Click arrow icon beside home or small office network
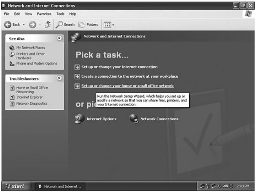This screenshot has height=192, width=255. tap(77, 86)
